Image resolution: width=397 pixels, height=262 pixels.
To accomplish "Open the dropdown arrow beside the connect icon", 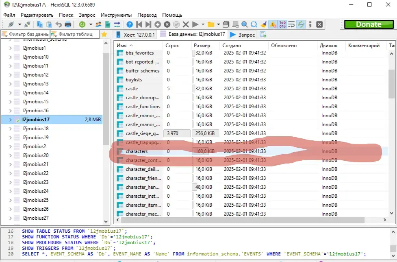I will 20,24.
